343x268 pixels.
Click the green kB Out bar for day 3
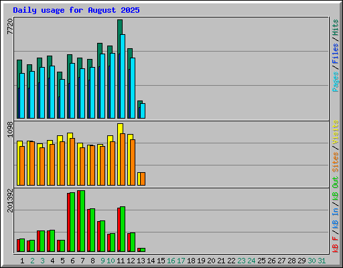[x=42, y=241]
